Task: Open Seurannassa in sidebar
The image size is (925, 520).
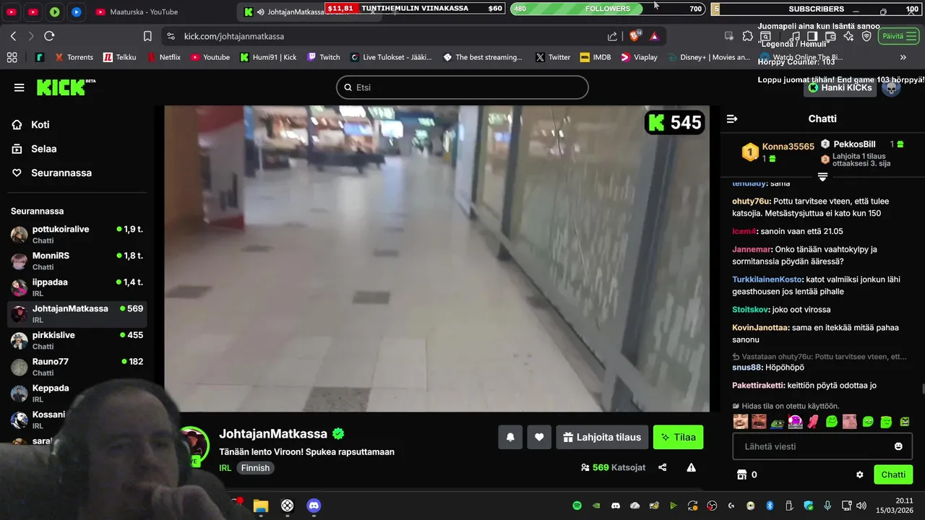Action: point(51,173)
